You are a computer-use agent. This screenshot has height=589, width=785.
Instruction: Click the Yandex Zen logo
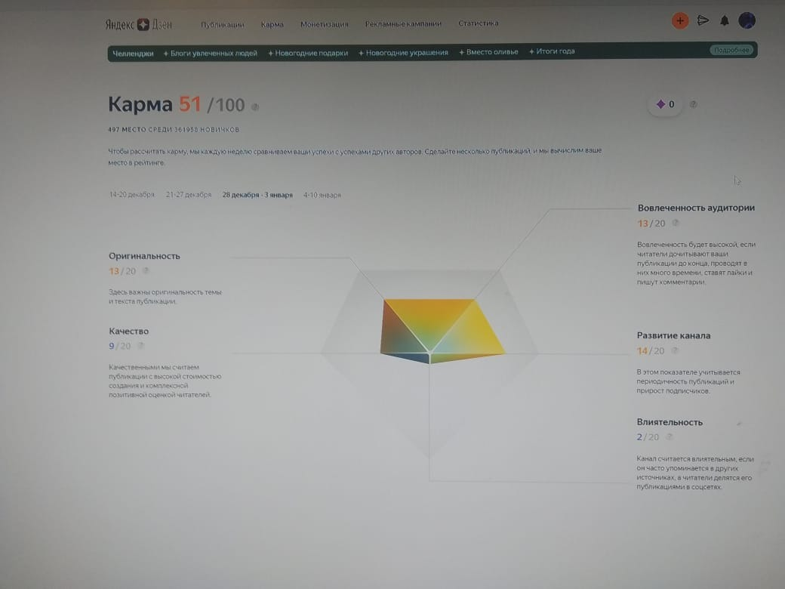click(138, 24)
